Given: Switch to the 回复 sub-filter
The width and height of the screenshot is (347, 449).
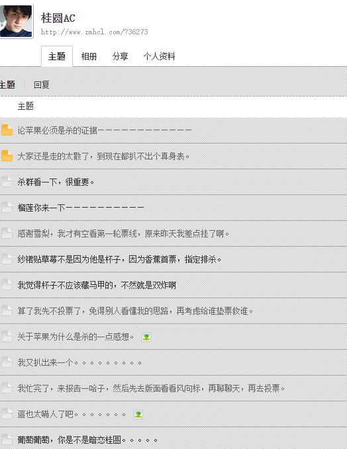Looking at the screenshot, I should 42,85.
